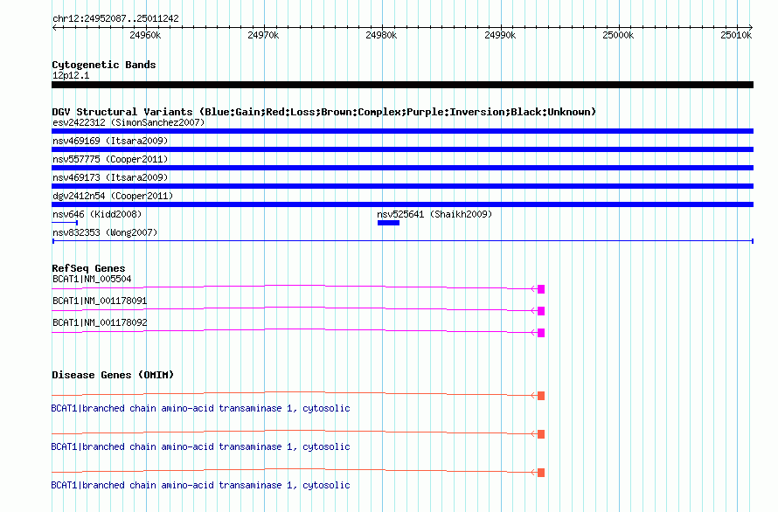Click the blue gain bar under nsv469169
778x512 pixels.
(x=402, y=149)
